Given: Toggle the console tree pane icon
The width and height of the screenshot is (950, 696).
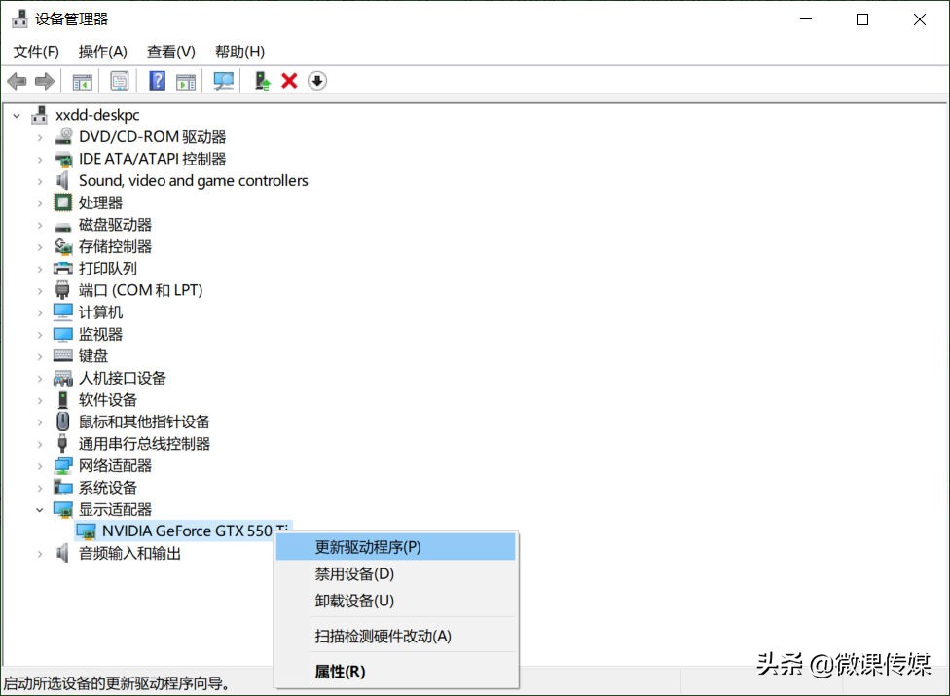Looking at the screenshot, I should pos(83,81).
